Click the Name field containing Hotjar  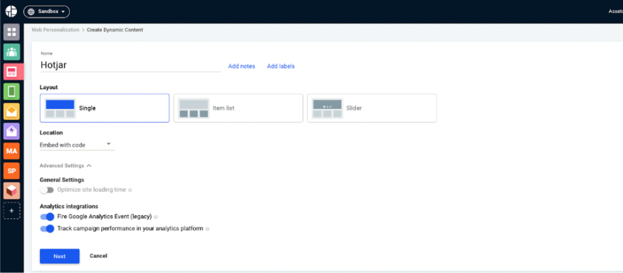130,66
